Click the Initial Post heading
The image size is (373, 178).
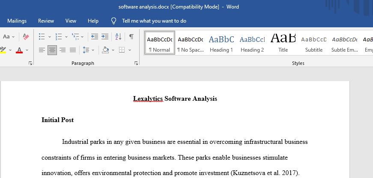pyautogui.click(x=57, y=120)
